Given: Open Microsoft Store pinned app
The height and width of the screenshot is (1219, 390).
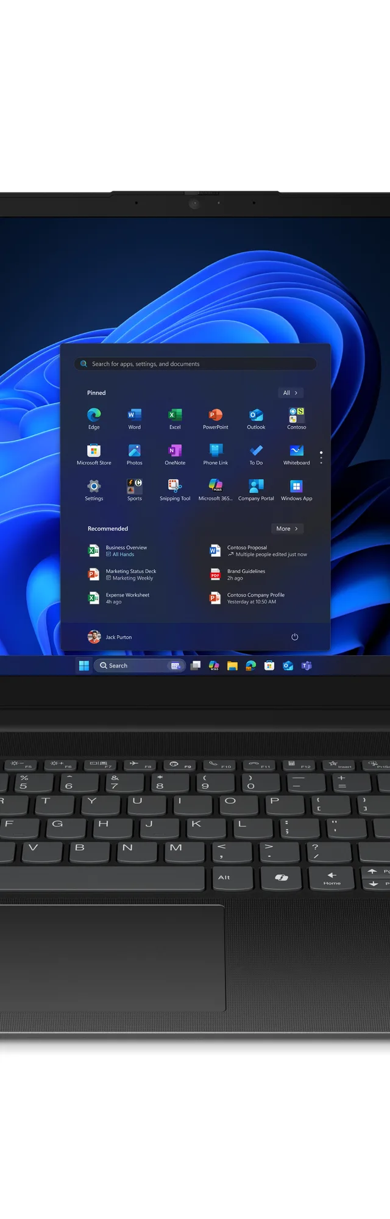Looking at the screenshot, I should point(94,454).
